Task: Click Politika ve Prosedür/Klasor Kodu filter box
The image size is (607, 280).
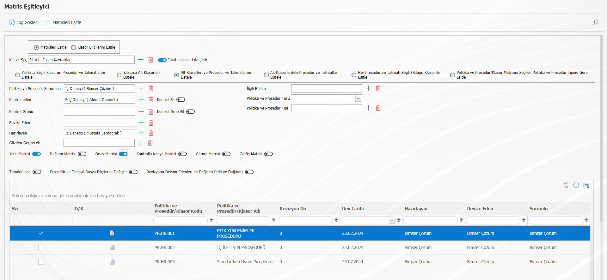Action: [181, 220]
